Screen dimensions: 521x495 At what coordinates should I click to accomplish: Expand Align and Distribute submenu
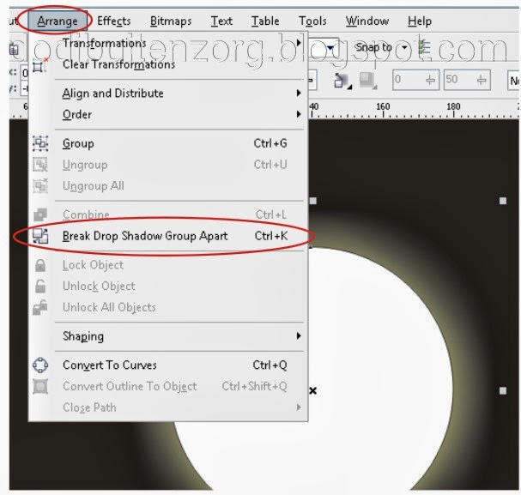pos(167,94)
